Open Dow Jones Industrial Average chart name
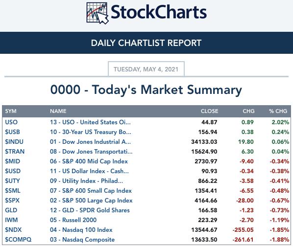This screenshot has height=247, width=293. (90, 142)
